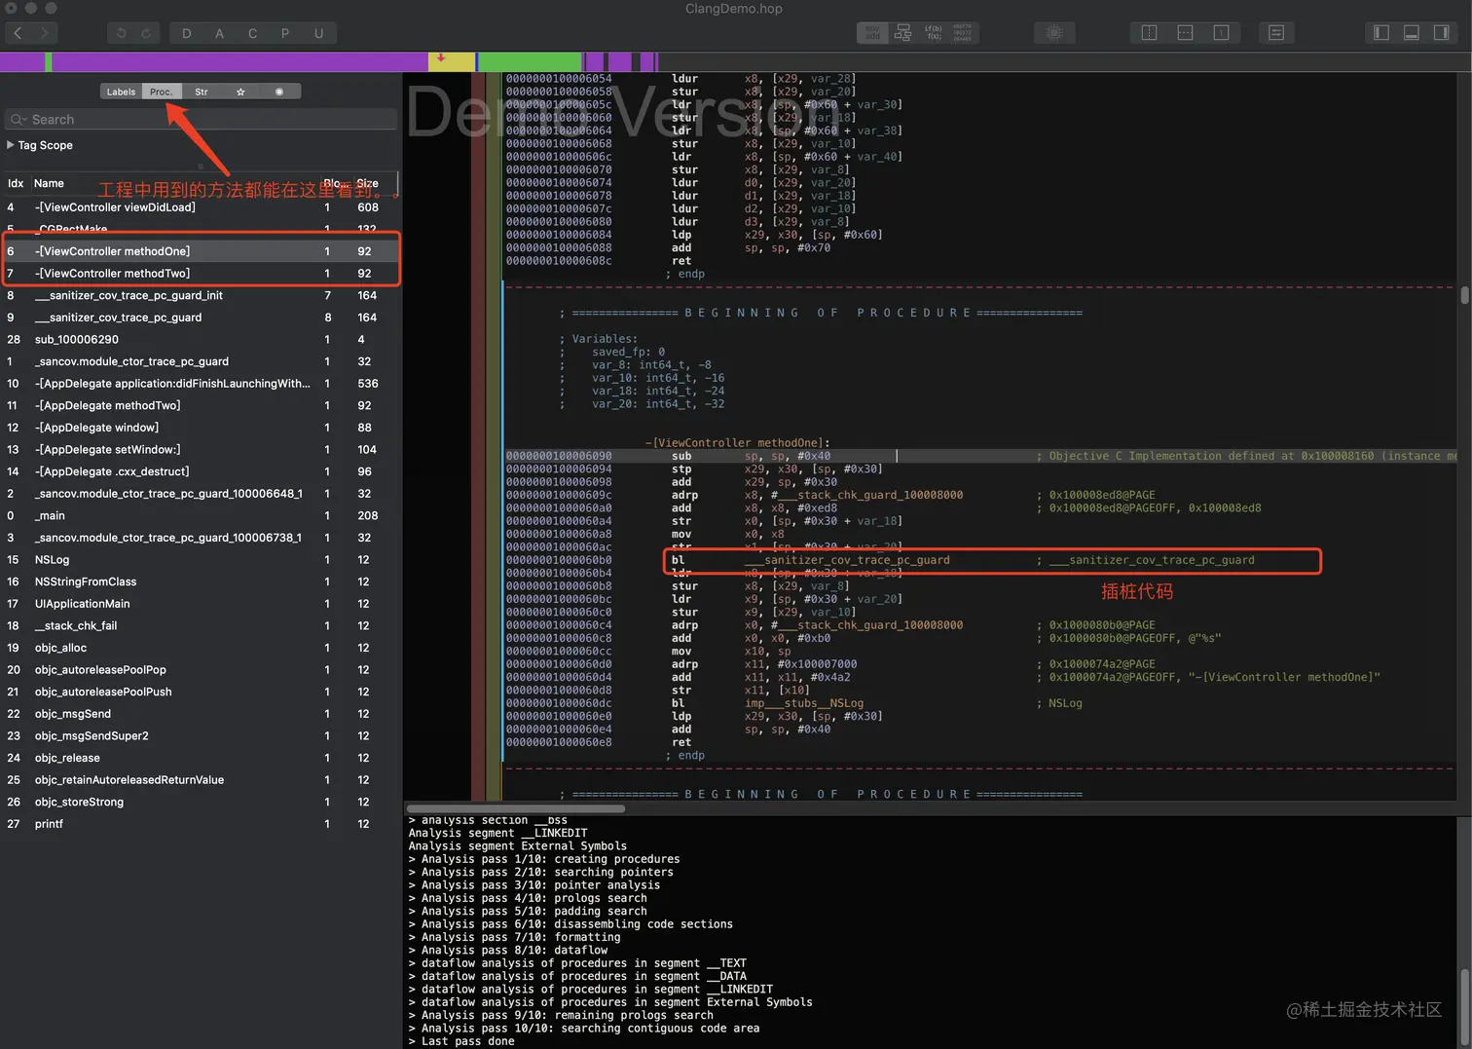This screenshot has height=1049, width=1472.
Task: Expand the Tag Scope disclosure triangle
Action: click(x=11, y=145)
